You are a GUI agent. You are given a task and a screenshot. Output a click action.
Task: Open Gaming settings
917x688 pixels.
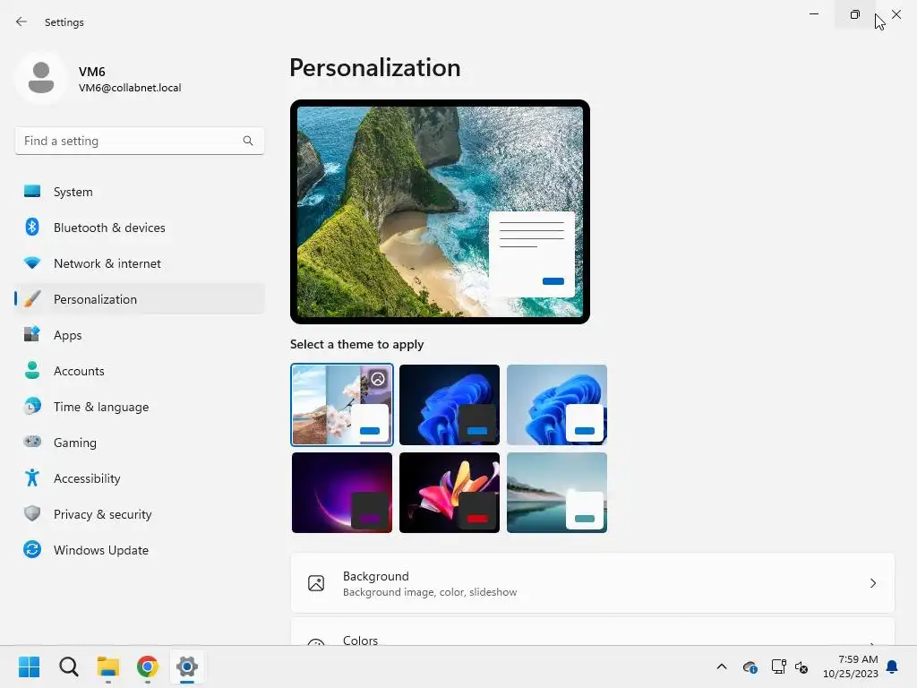click(x=140, y=443)
